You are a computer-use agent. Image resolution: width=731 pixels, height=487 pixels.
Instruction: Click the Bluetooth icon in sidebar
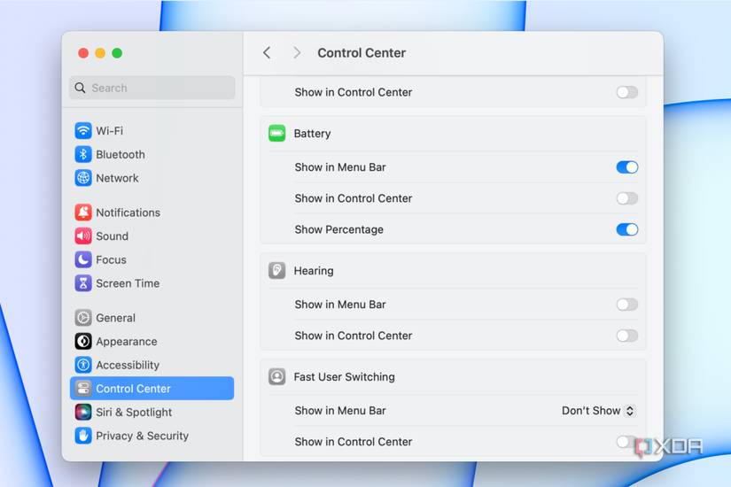83,154
